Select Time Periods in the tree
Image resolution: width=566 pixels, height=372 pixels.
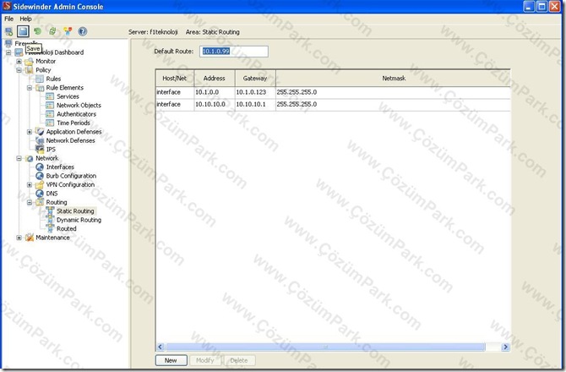(73, 123)
